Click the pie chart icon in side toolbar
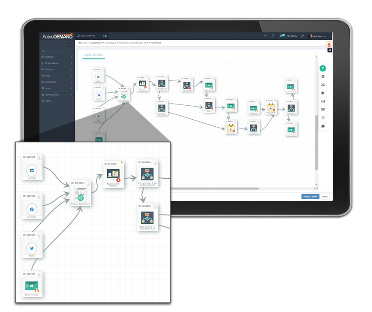 [x=323, y=118]
